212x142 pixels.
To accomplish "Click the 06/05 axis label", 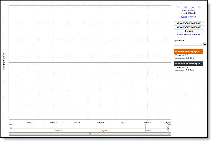I will point(77,123).
